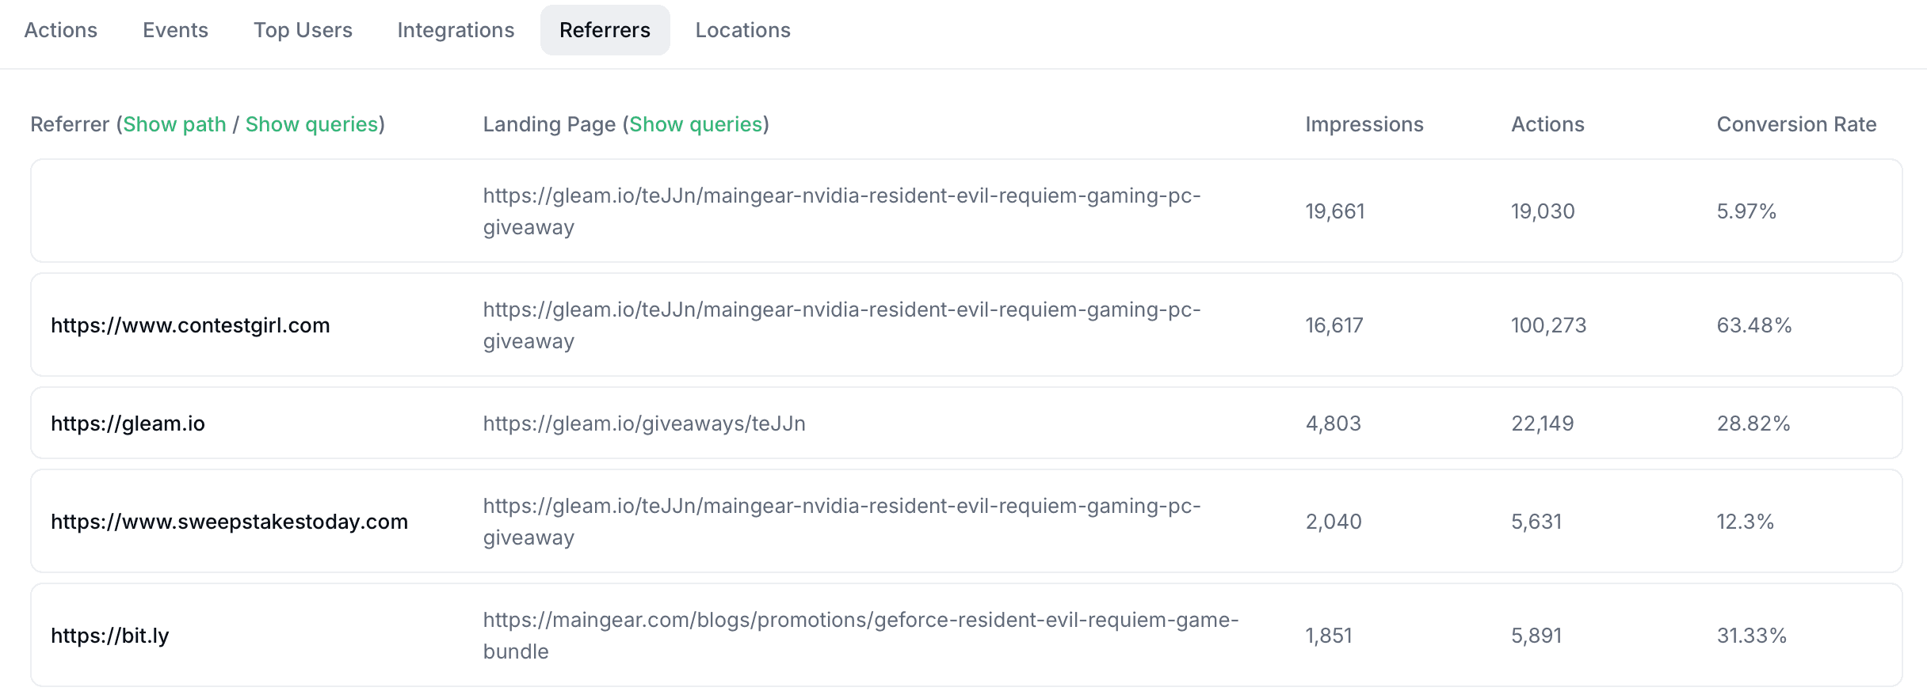
Task: Click the 5.97% conversion rate
Action: [x=1746, y=211]
